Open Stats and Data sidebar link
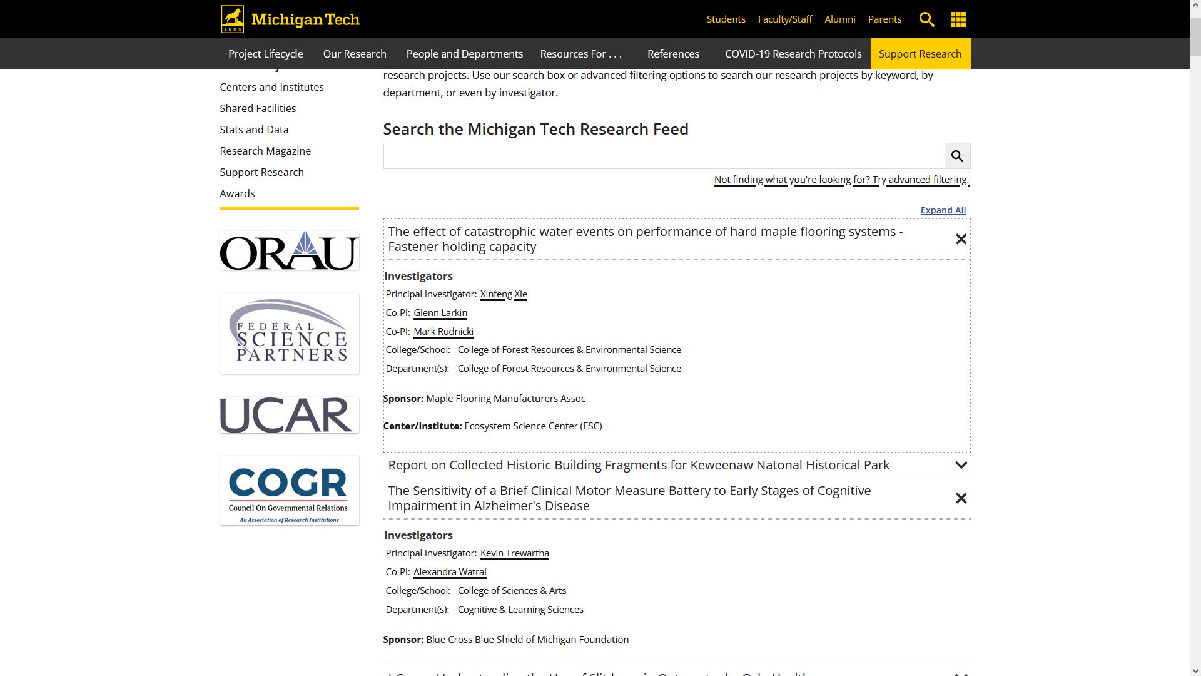Screen dimensions: 1201x676 tap(254, 130)
